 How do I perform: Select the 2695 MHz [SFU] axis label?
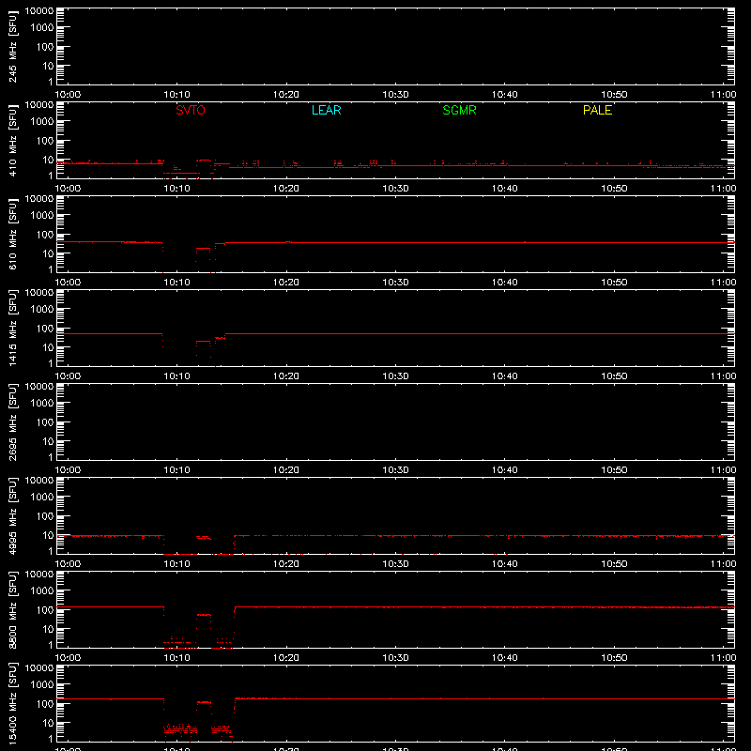click(13, 421)
